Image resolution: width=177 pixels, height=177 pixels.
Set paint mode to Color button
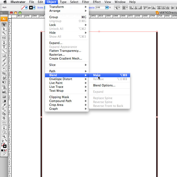click(2, 150)
